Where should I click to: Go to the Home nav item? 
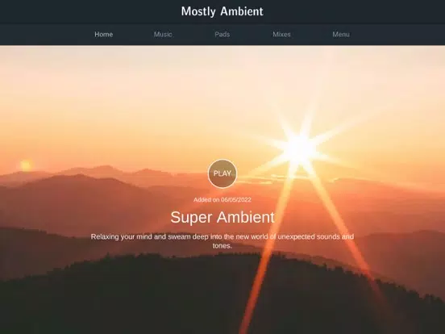click(103, 35)
